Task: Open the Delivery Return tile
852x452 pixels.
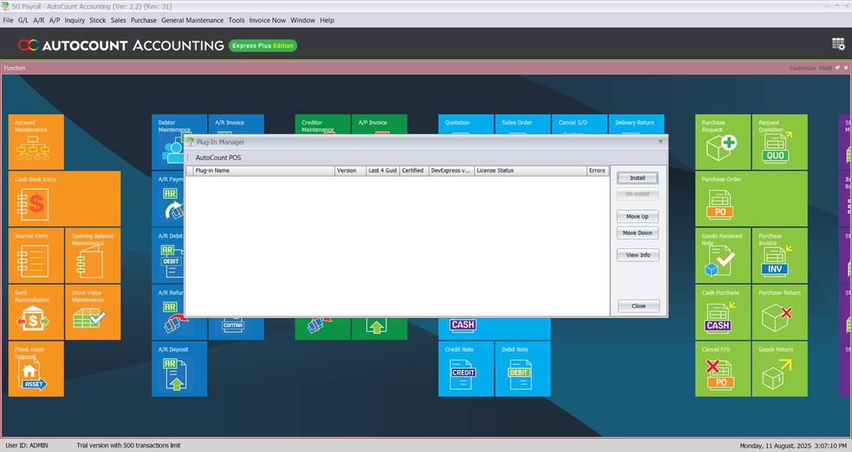Action: coord(636,124)
